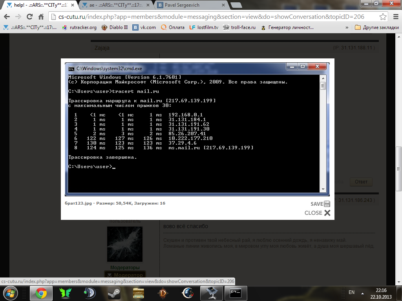Close the 'ae -' browser tab

pyautogui.click(x=148, y=5)
